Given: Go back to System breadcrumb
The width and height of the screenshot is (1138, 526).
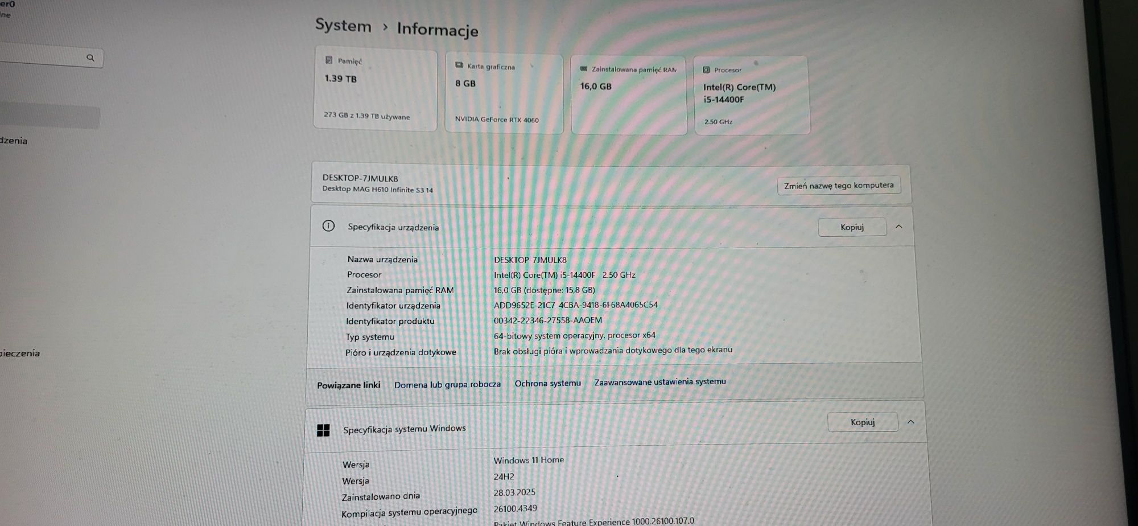Looking at the screenshot, I should coord(343,26).
